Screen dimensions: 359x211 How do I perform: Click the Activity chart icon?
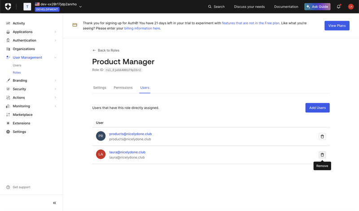pyautogui.click(x=8, y=23)
